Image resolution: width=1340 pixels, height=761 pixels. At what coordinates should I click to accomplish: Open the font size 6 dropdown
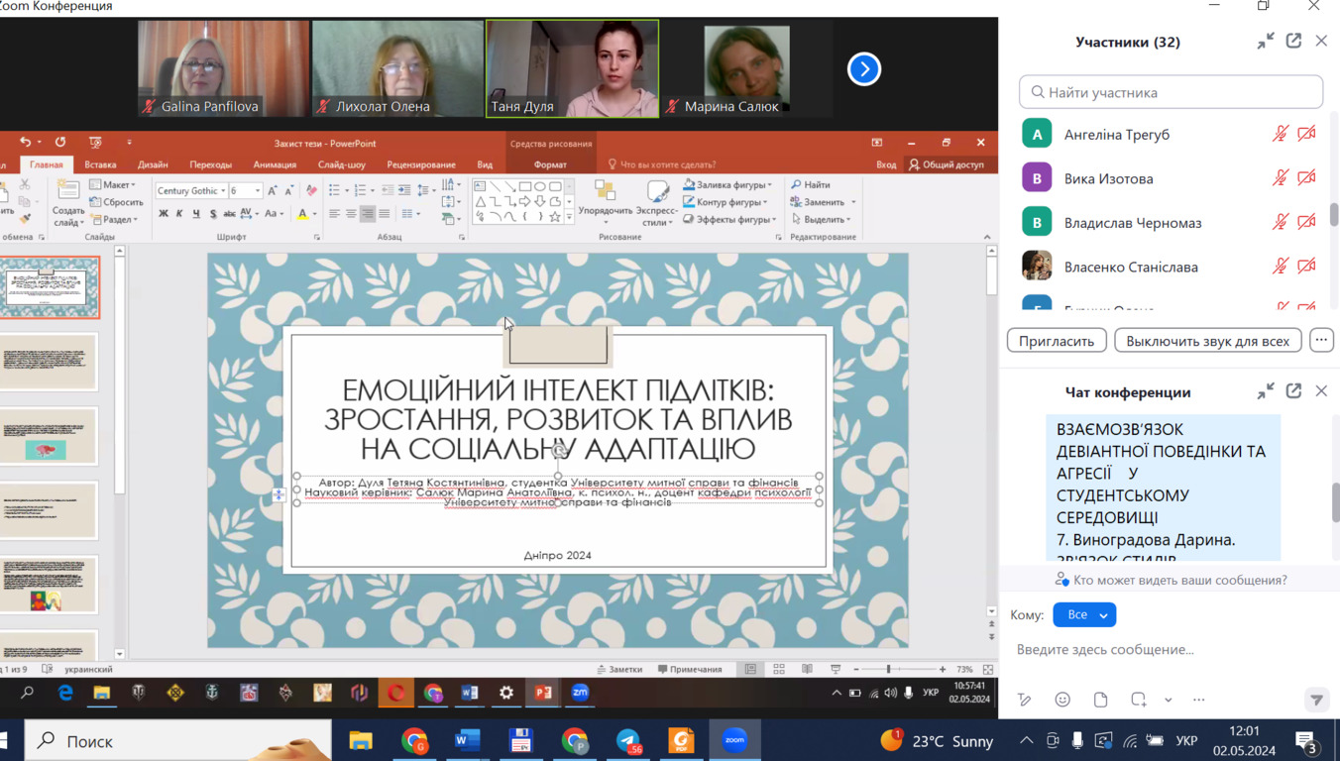[245, 190]
